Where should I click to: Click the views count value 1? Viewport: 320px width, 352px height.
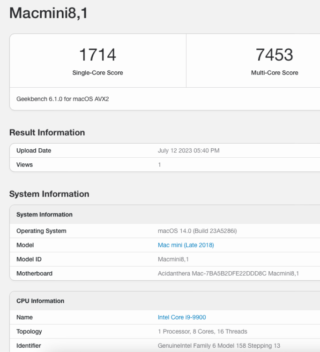click(159, 165)
